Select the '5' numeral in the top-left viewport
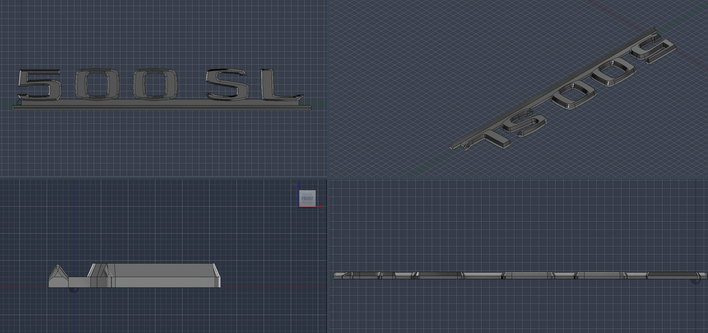708x333 pixels. [x=39, y=84]
